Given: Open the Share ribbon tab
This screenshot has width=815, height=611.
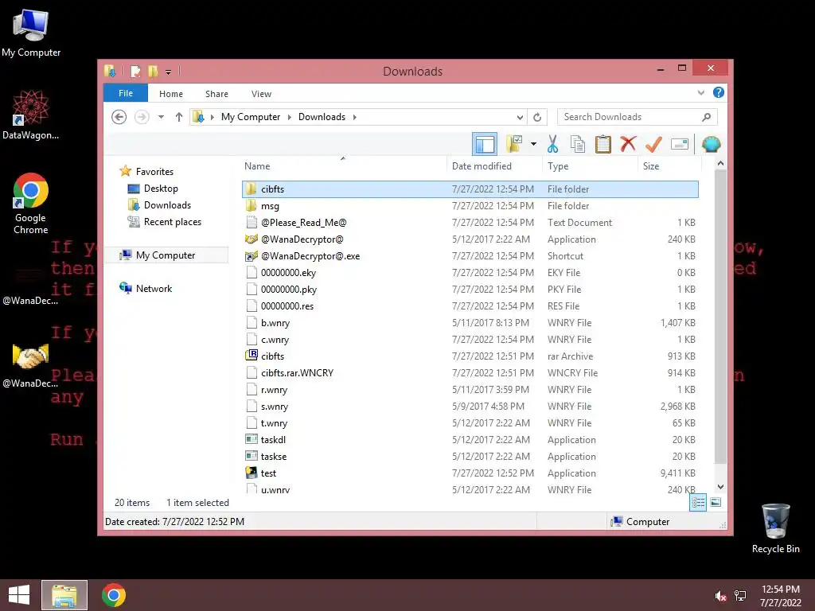Looking at the screenshot, I should click(216, 94).
